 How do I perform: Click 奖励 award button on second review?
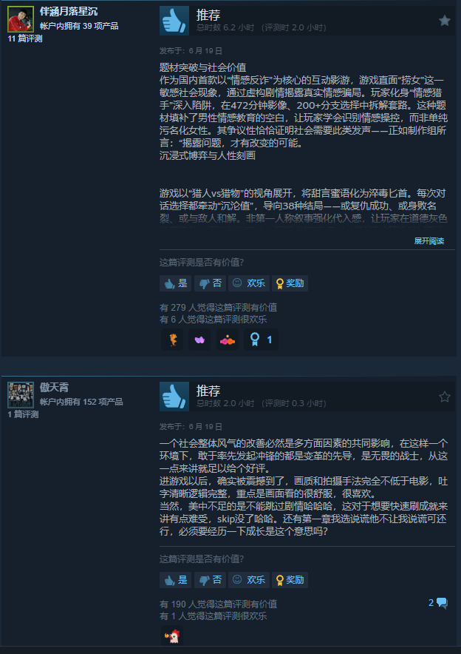pos(290,580)
